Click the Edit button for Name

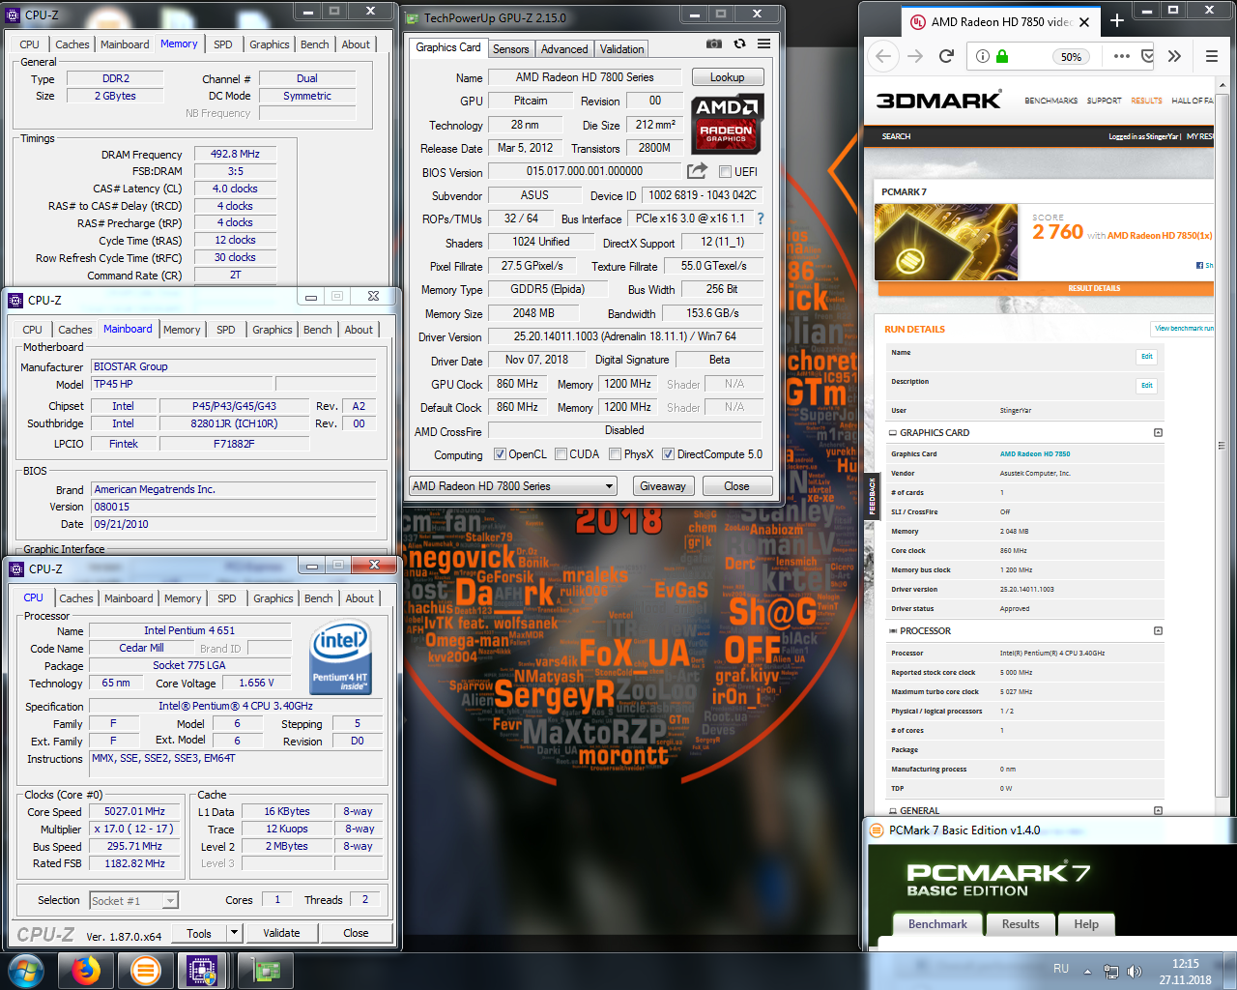click(x=1146, y=357)
